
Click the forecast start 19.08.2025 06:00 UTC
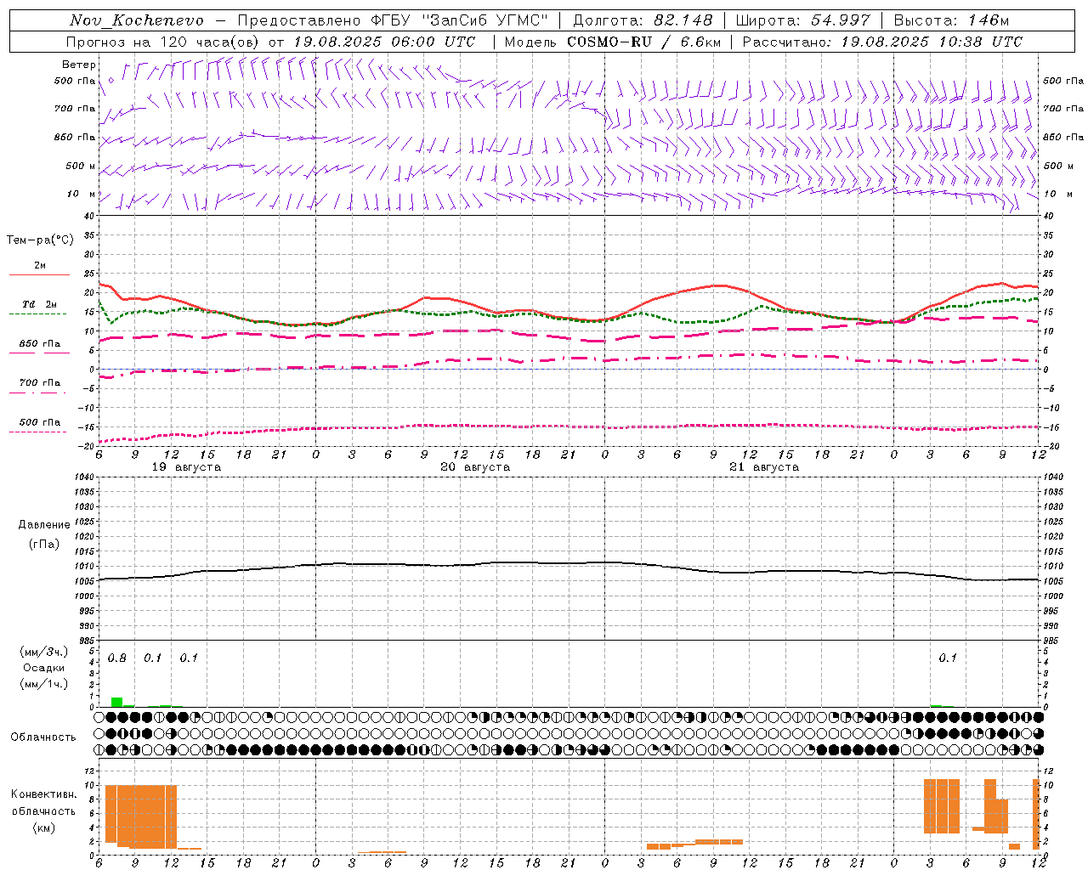click(x=384, y=42)
